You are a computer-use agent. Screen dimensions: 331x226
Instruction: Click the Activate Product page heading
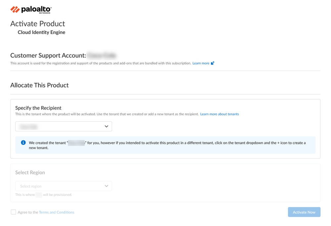tap(37, 23)
